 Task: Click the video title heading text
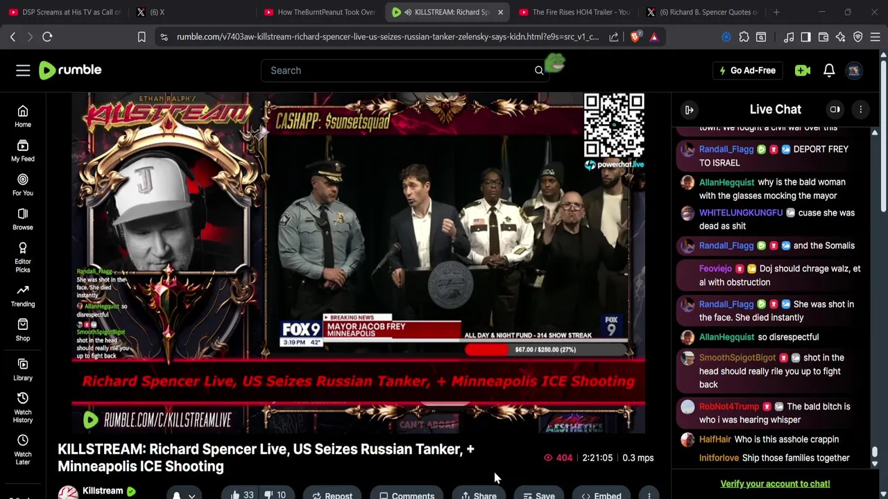point(266,457)
